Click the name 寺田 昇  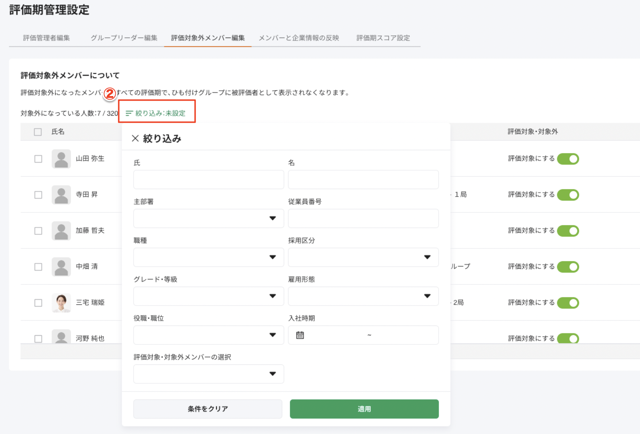(87, 195)
